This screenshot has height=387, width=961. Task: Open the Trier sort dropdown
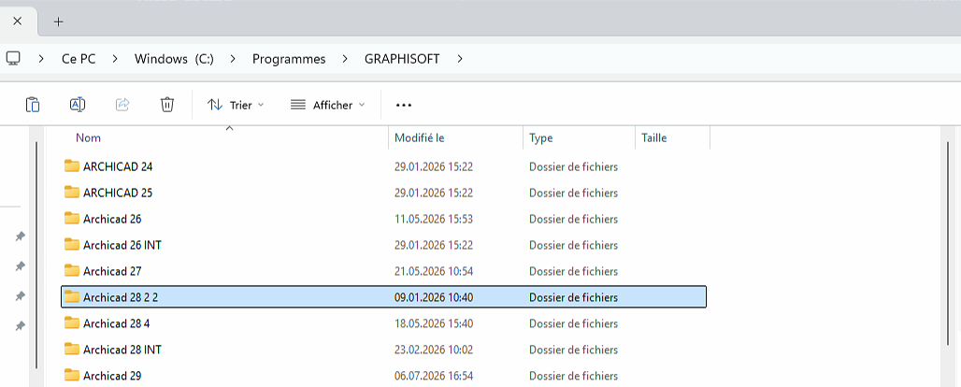point(236,105)
